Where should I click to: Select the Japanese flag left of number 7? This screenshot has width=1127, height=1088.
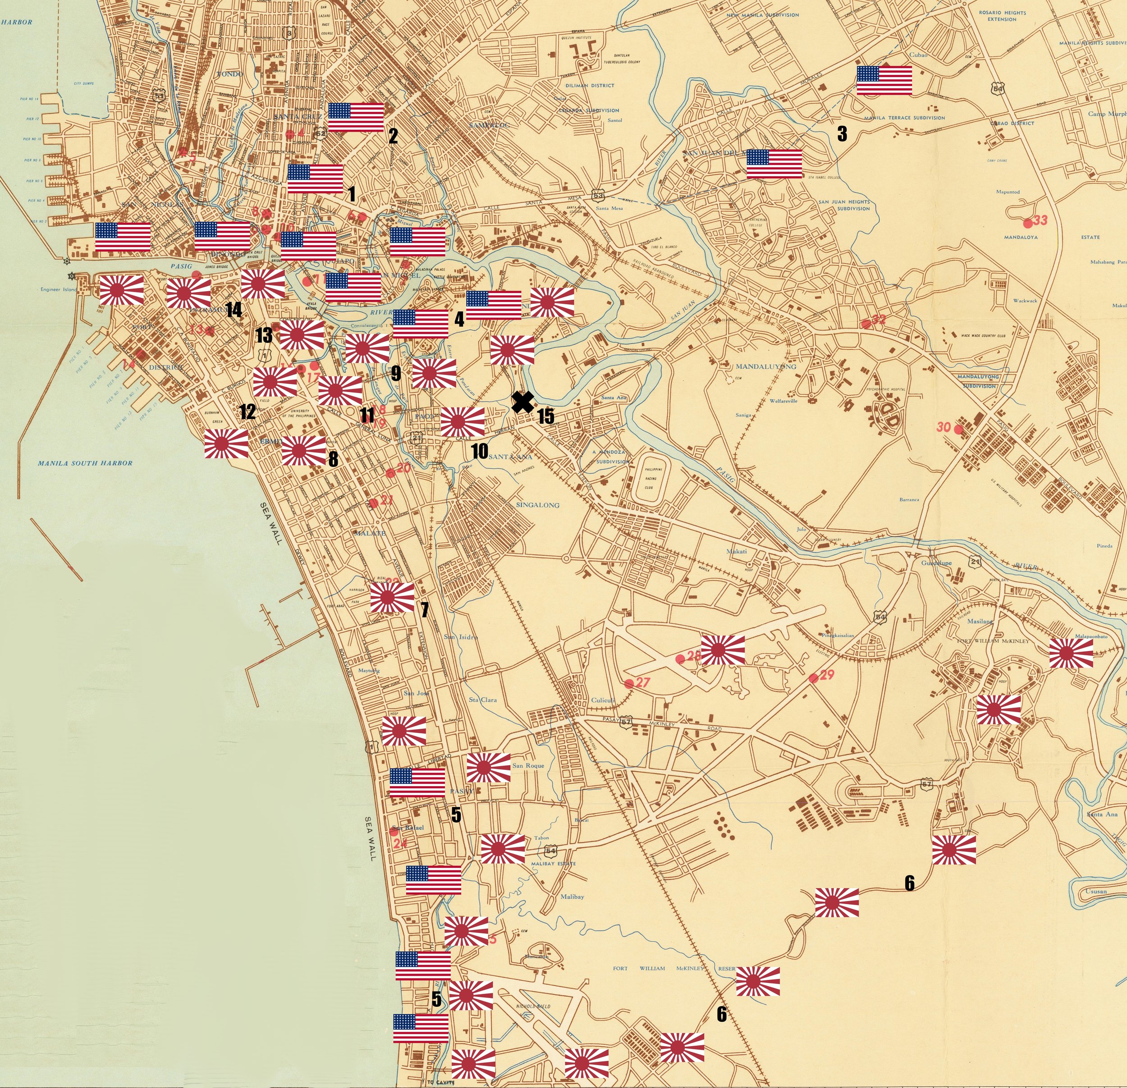click(x=392, y=598)
